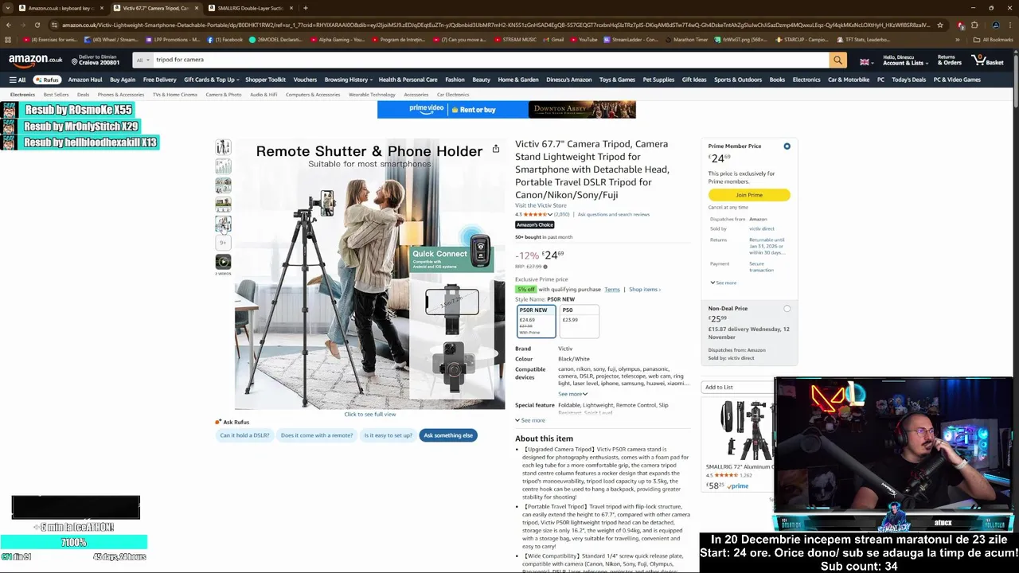Open the Add to List dropdown

[x=736, y=387]
